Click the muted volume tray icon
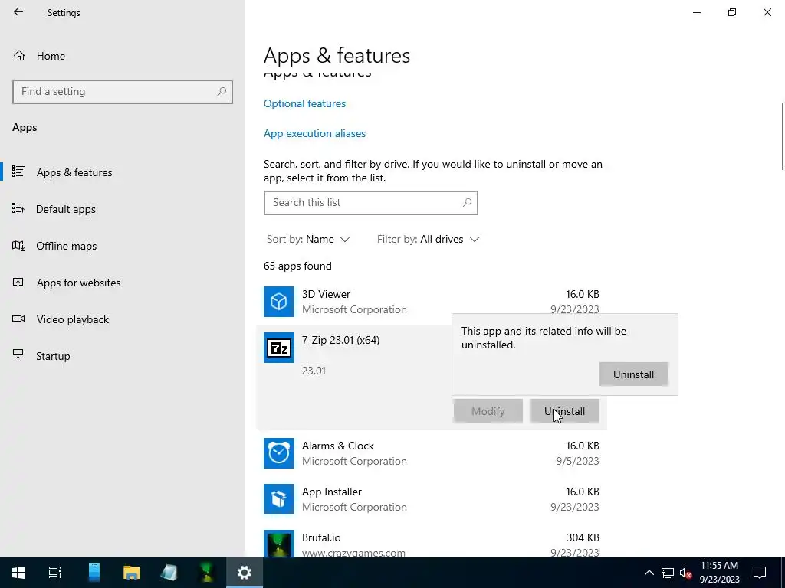The height and width of the screenshot is (588, 785). (685, 573)
